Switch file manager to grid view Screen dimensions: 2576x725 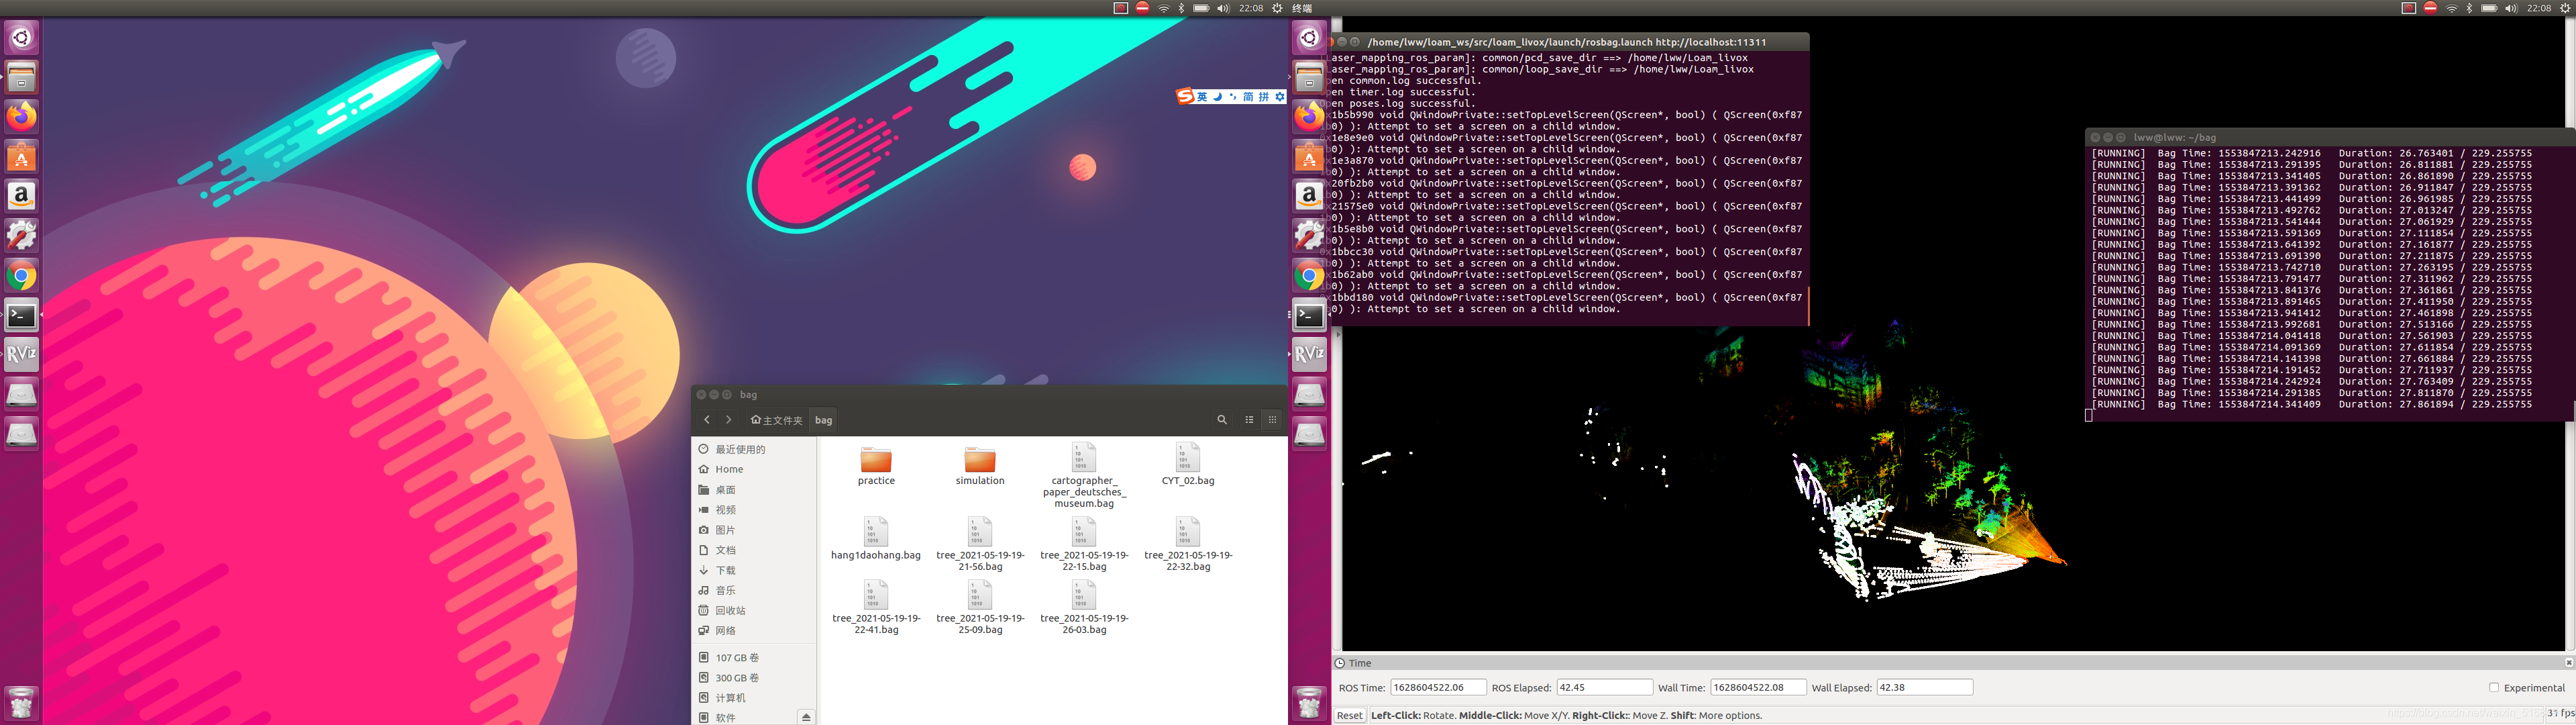pyautogui.click(x=1272, y=420)
